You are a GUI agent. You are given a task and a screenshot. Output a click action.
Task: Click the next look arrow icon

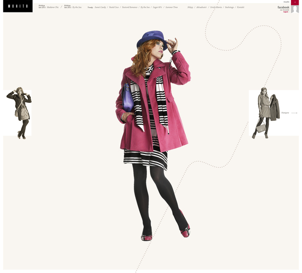click(294, 113)
